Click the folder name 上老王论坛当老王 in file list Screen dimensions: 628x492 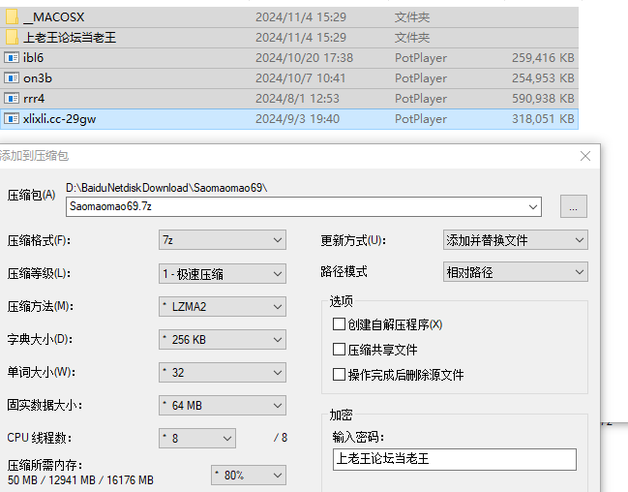[x=70, y=38]
